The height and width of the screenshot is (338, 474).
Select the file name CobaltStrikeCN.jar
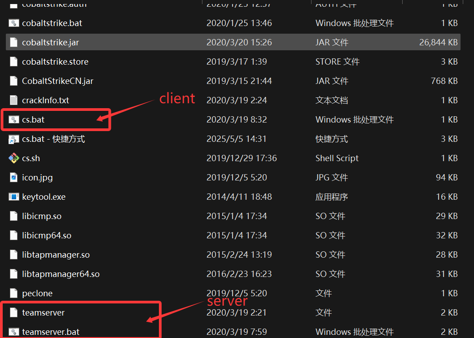(x=58, y=81)
